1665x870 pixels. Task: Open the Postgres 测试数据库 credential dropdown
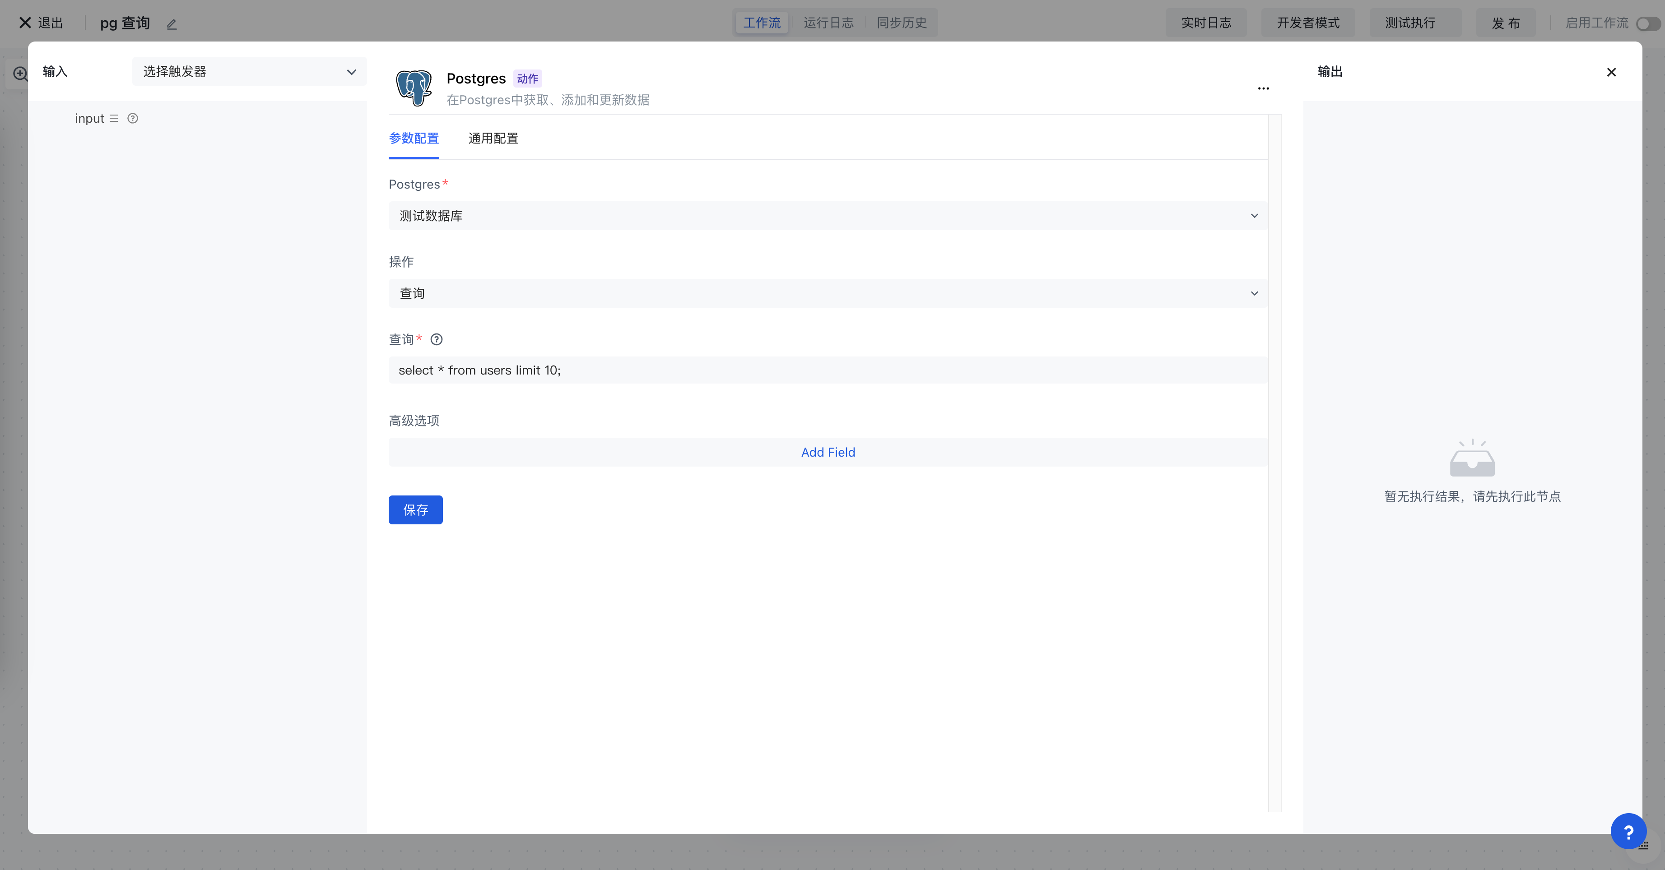(828, 216)
